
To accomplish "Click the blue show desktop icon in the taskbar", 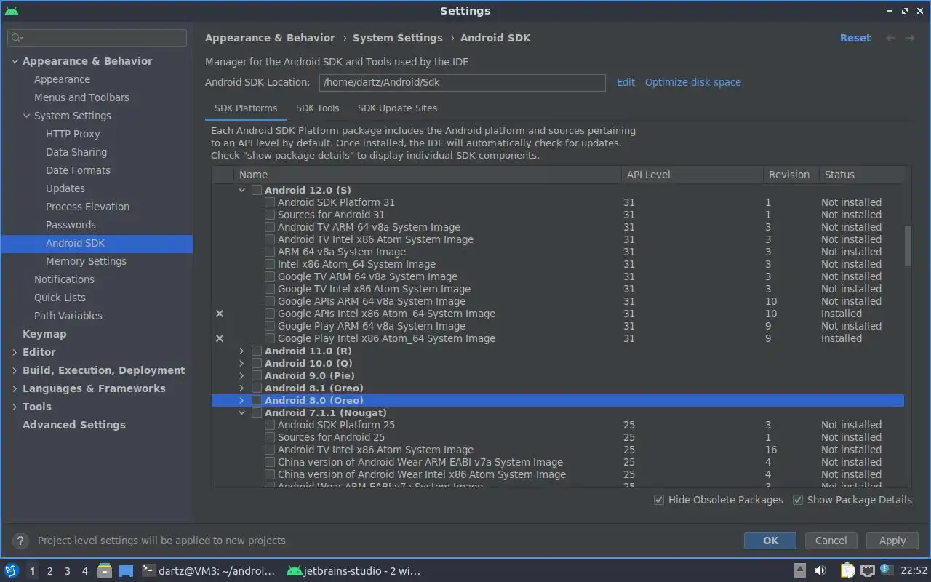I will [126, 571].
